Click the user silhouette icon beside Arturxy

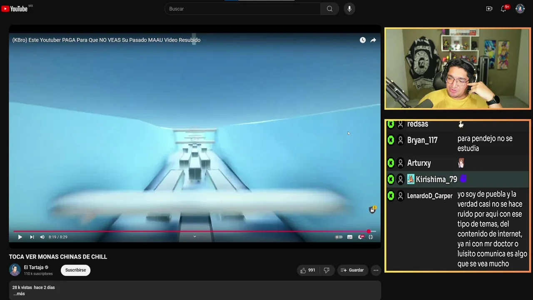click(400, 163)
